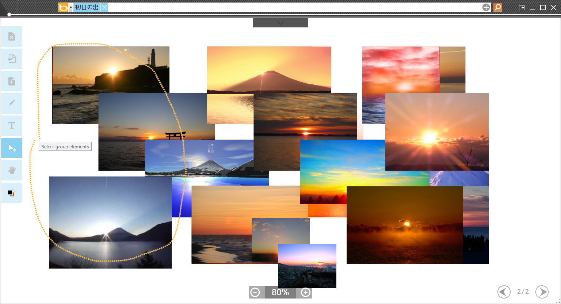
Task: Click the slider handle below the search bar
Action: tap(9, 15)
